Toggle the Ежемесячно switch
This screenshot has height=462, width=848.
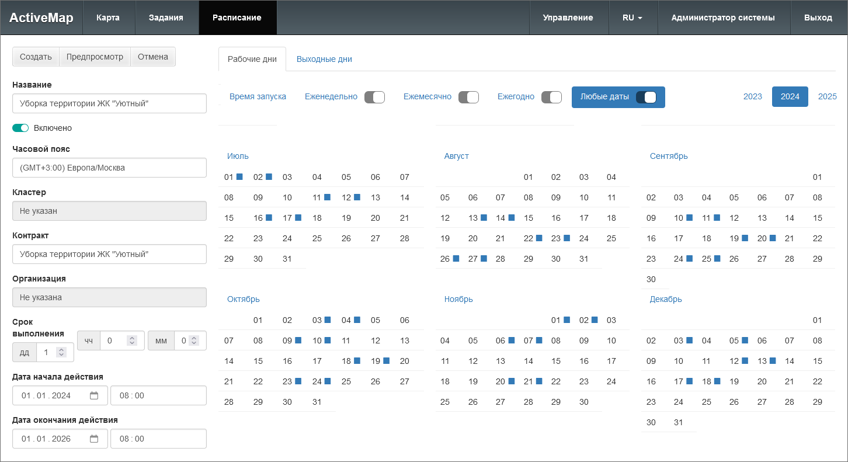click(468, 97)
